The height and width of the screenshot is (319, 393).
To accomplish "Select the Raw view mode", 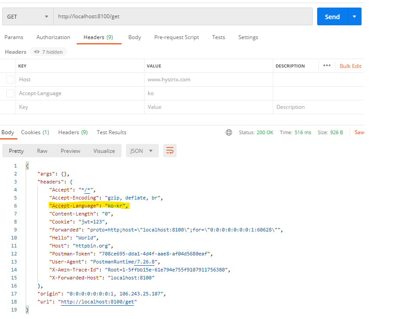I will click(42, 151).
